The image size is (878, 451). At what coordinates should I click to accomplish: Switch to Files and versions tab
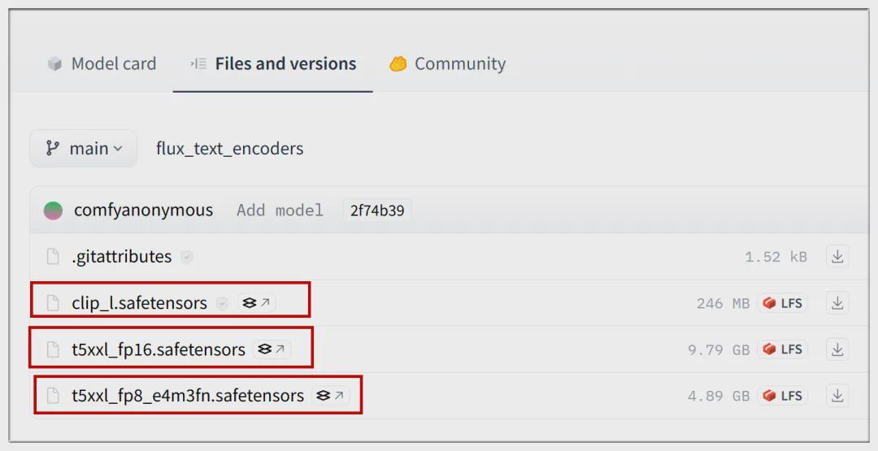[x=274, y=63]
